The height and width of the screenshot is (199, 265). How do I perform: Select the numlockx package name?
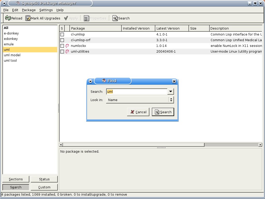click(78, 46)
